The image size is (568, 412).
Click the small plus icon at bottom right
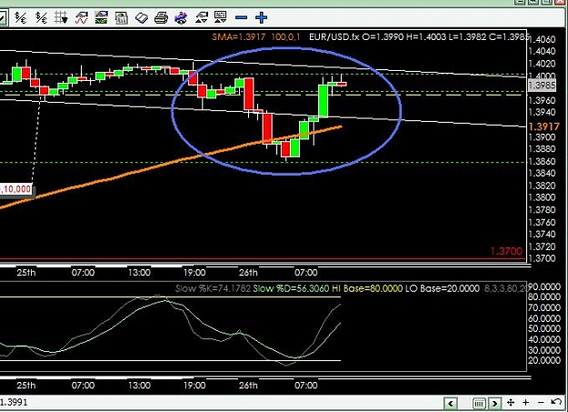[x=526, y=402]
